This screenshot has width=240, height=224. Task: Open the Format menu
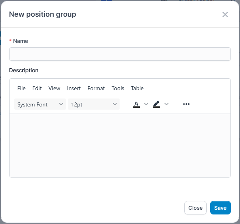click(96, 88)
